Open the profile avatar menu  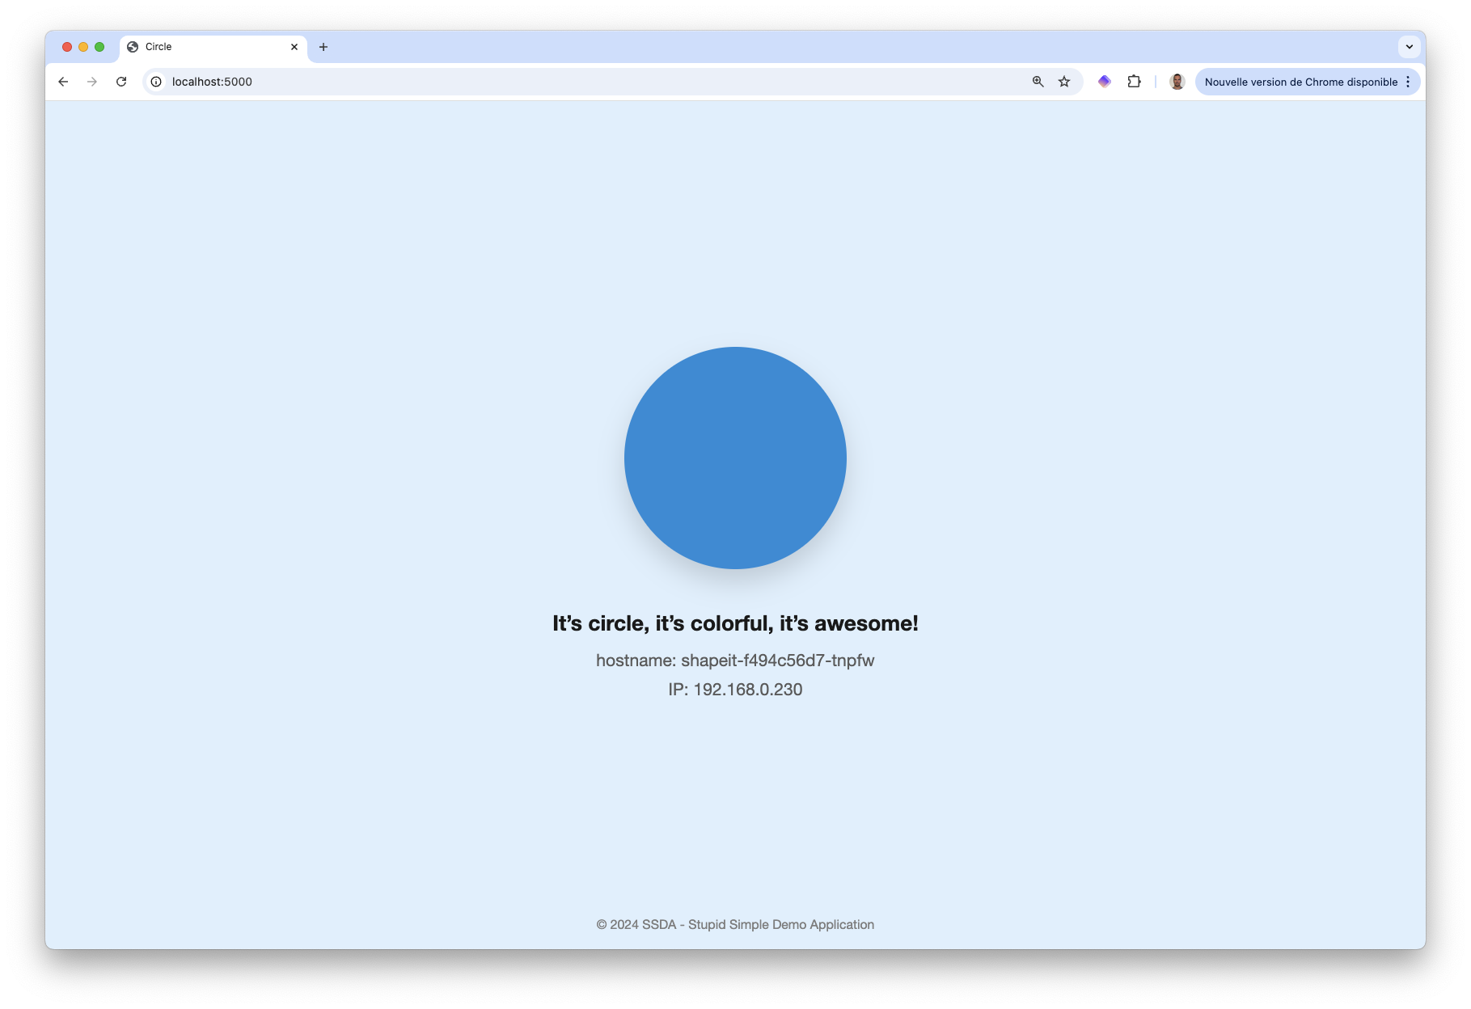pyautogui.click(x=1177, y=82)
